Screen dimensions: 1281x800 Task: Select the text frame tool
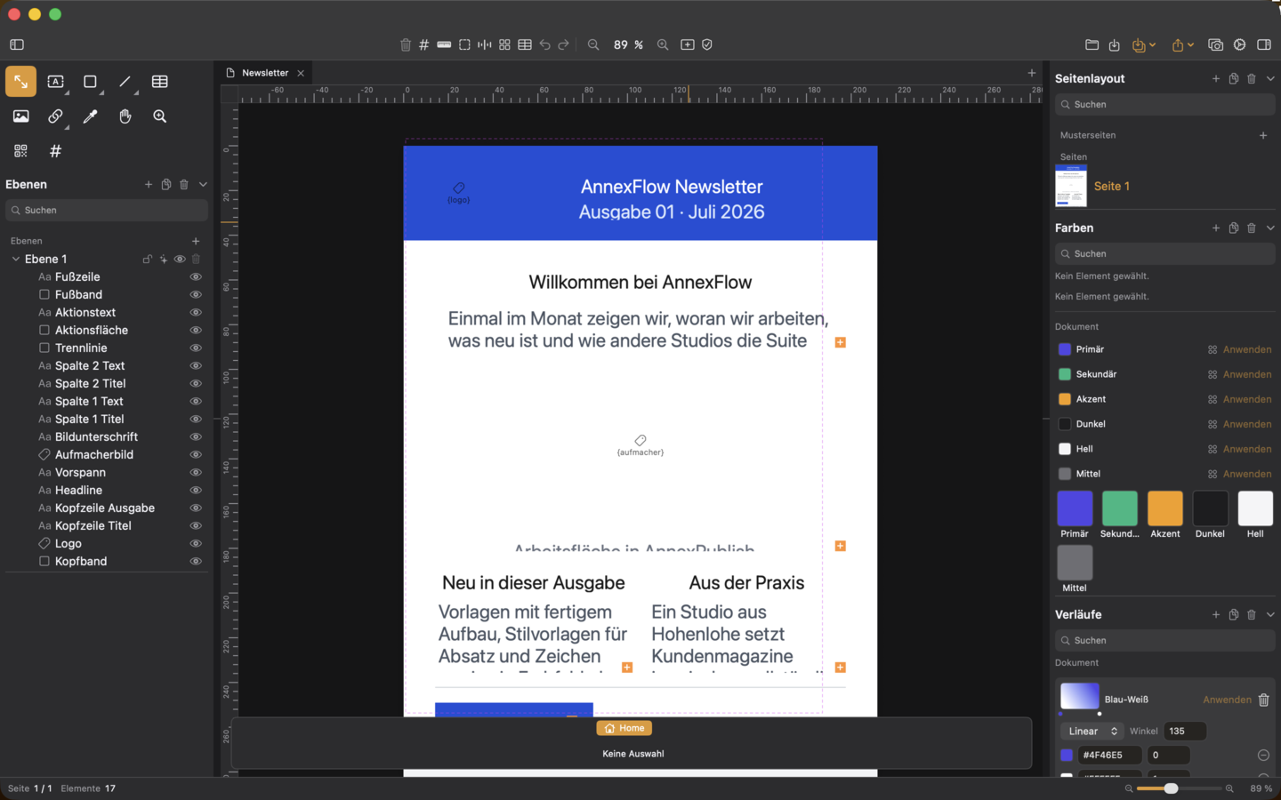tap(56, 82)
